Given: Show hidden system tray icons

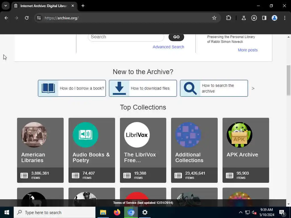Looking at the screenshot, I should click(240, 212).
